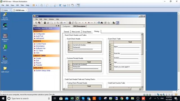This screenshot has height=101, width=180.
Task: Open Security Configuration desktop icon
Action: 5,17
